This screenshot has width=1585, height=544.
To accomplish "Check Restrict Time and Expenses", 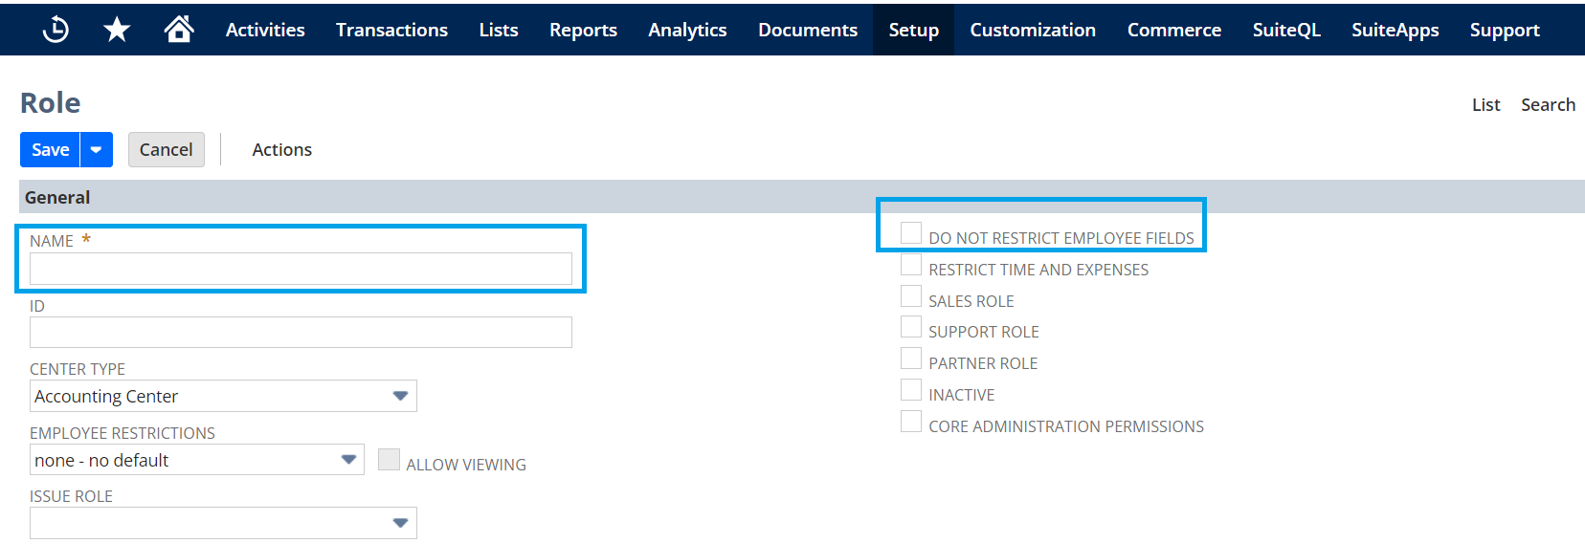I will coord(911,265).
